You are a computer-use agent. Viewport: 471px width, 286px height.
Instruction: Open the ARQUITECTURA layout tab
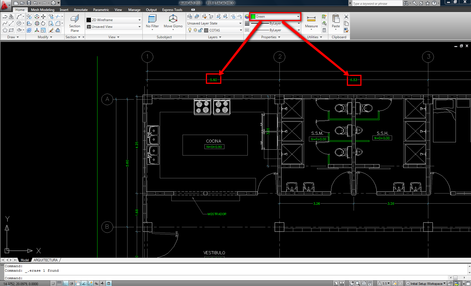pos(45,260)
